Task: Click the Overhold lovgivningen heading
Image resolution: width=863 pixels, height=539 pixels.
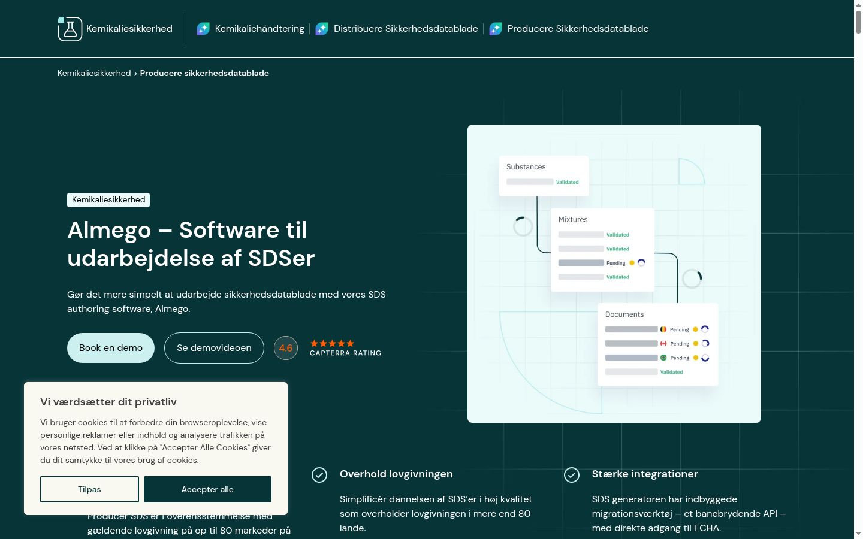Action: 396,474
